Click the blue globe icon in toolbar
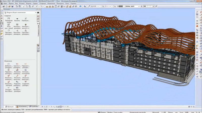 tap(80, 6)
